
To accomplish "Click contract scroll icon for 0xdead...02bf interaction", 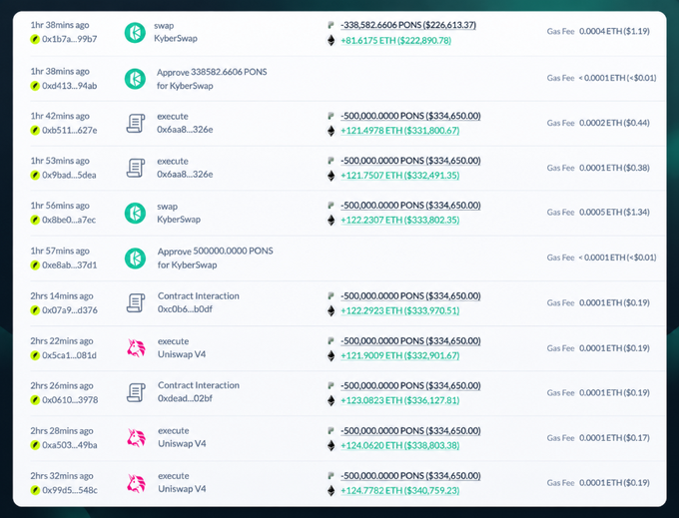I will [136, 392].
